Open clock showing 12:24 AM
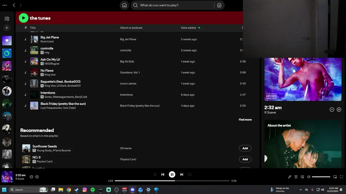The width and height of the screenshot is (346, 194). coord(332,190)
